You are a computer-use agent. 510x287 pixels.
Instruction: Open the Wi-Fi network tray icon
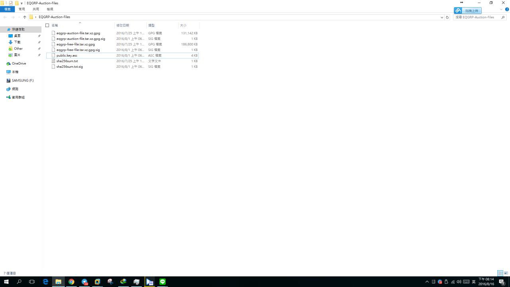click(x=453, y=282)
